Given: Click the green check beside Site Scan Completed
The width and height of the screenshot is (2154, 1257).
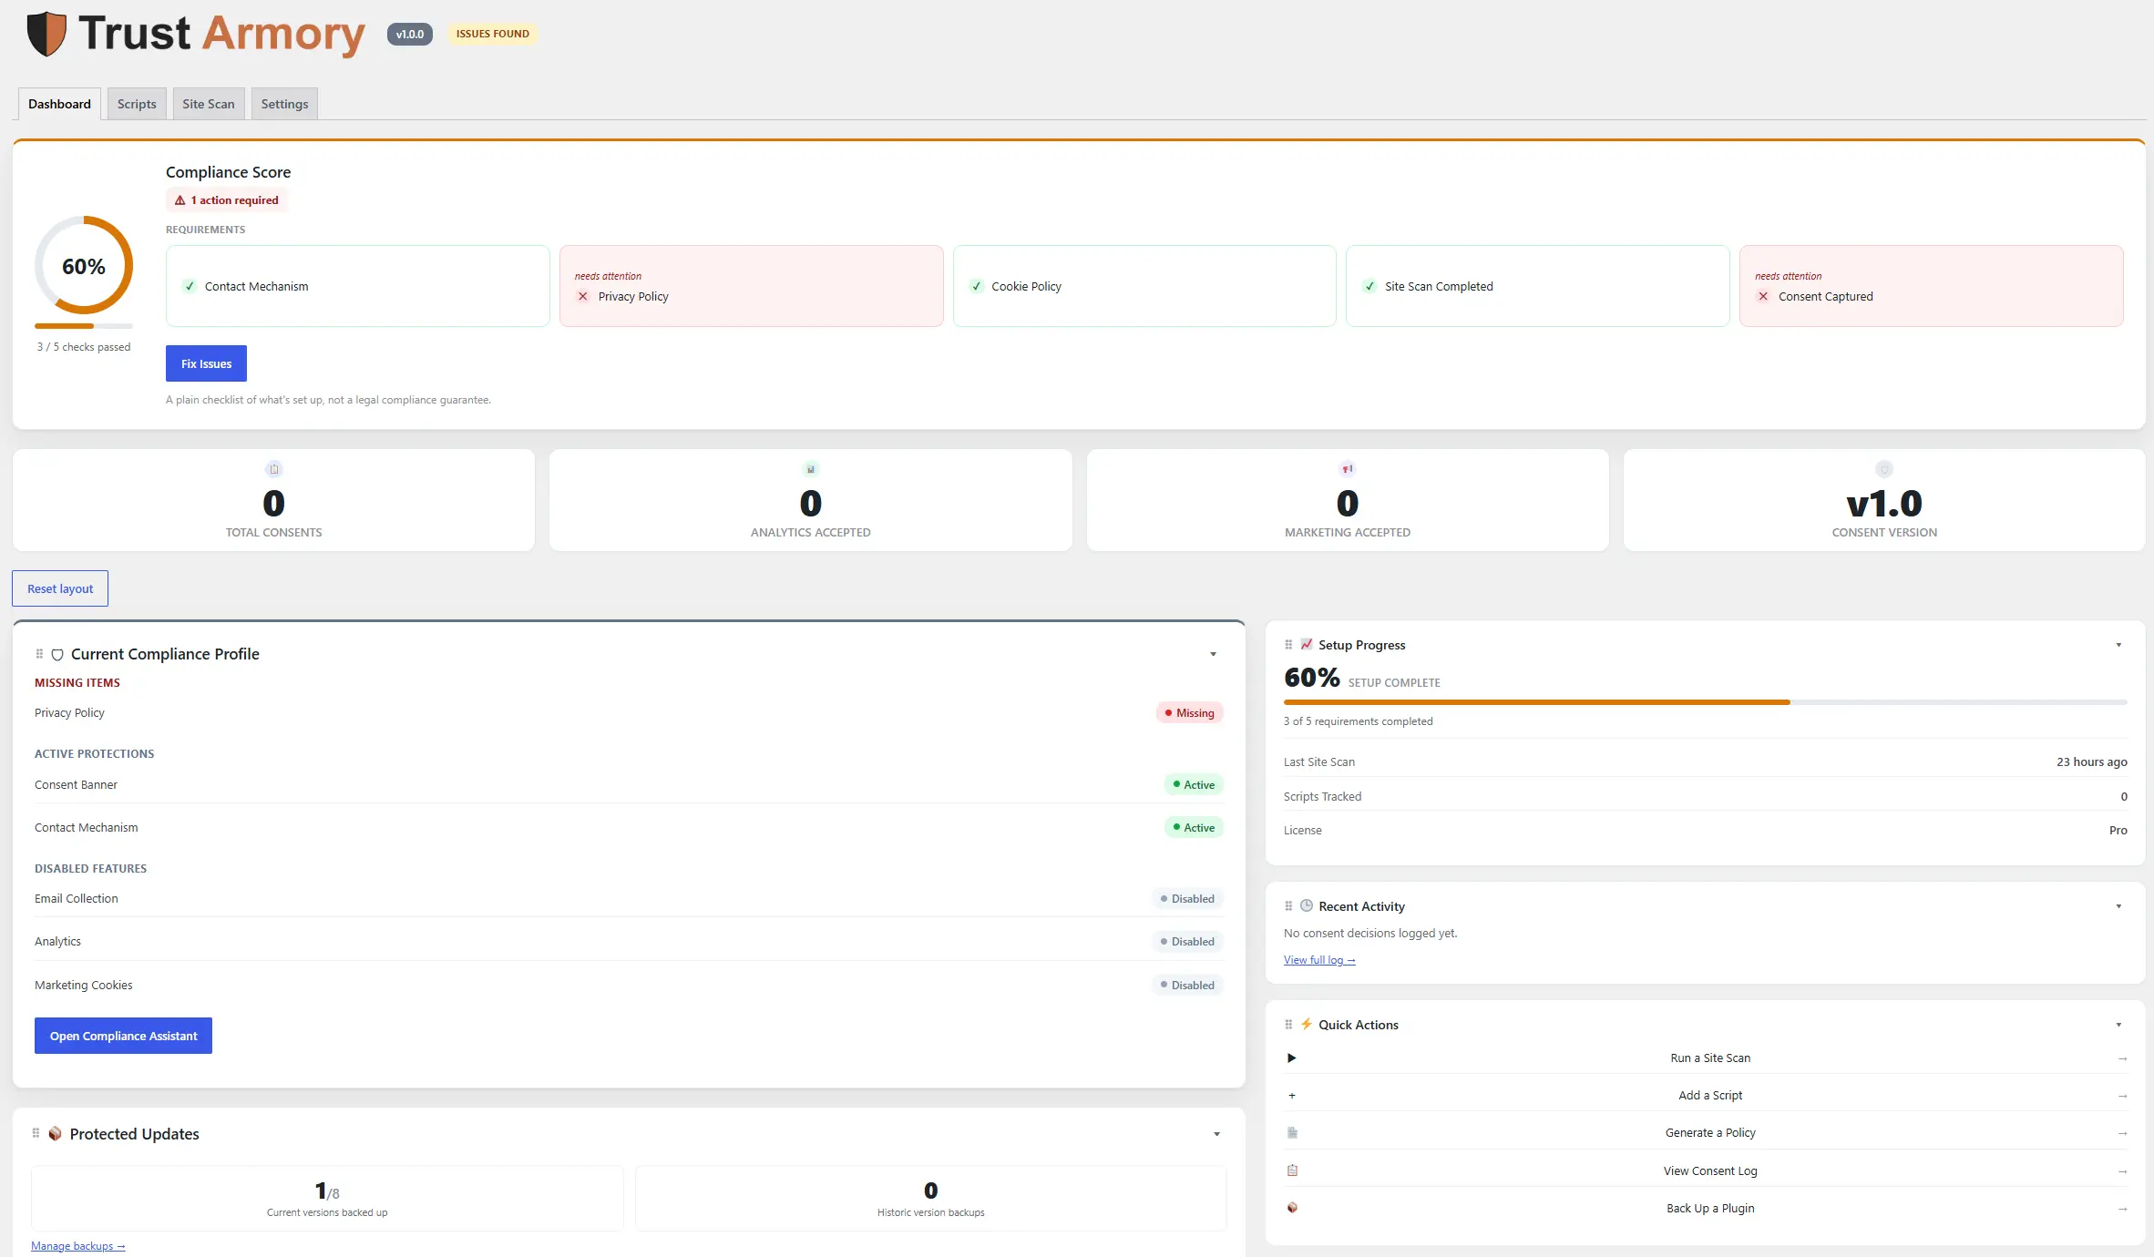Looking at the screenshot, I should coord(1369,286).
